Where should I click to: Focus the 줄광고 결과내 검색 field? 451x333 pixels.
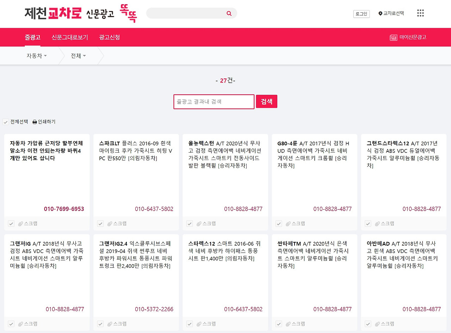click(x=214, y=101)
